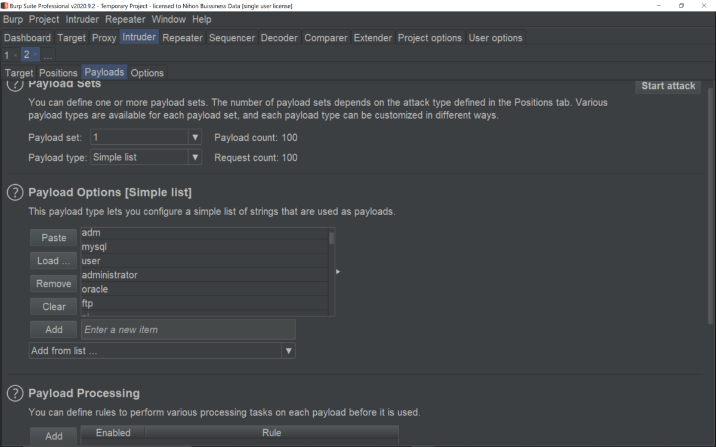Click the small arrow beside payload list
The image size is (716, 447).
point(338,272)
